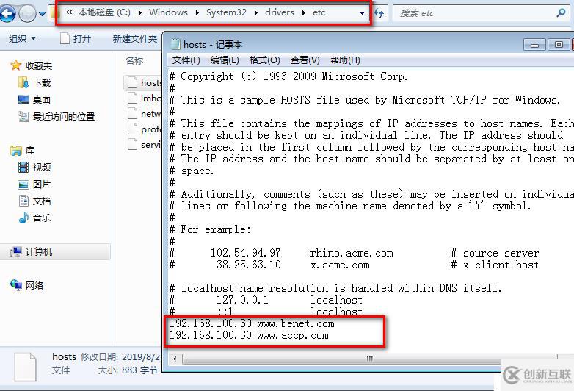The height and width of the screenshot is (391, 574).
Task: Click the refresh icon next to the address bar
Action: (379, 13)
